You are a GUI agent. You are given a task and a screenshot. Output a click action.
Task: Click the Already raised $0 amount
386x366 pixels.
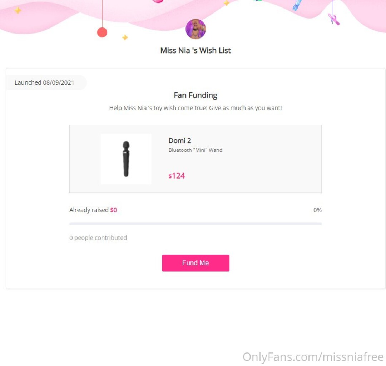click(113, 210)
